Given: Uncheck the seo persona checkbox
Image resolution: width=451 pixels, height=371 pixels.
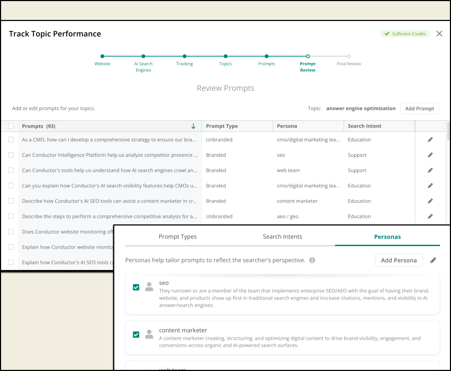Looking at the screenshot, I should 136,287.
